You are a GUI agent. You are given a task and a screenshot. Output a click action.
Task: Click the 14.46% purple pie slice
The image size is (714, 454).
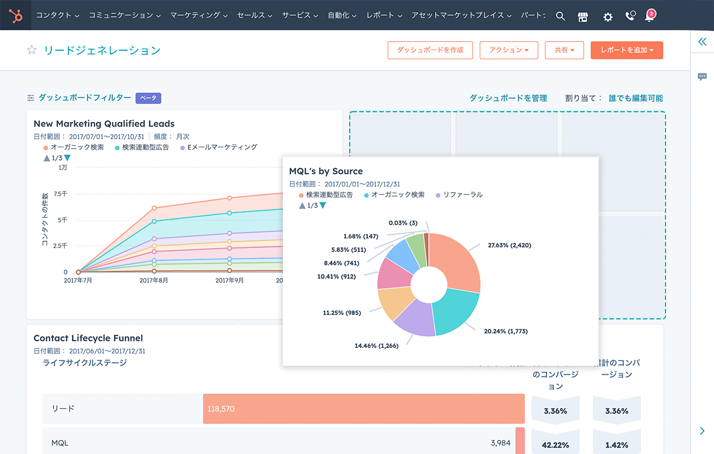pos(414,319)
